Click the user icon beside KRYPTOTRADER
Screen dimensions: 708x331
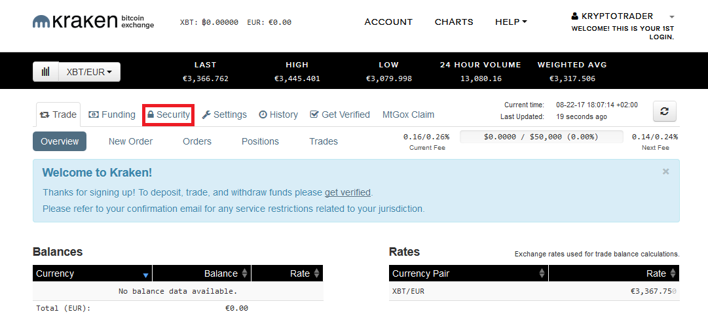tap(574, 16)
